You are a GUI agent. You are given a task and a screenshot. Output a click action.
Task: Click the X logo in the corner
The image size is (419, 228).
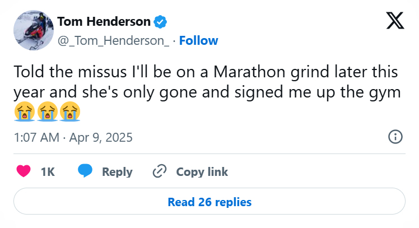pyautogui.click(x=396, y=21)
